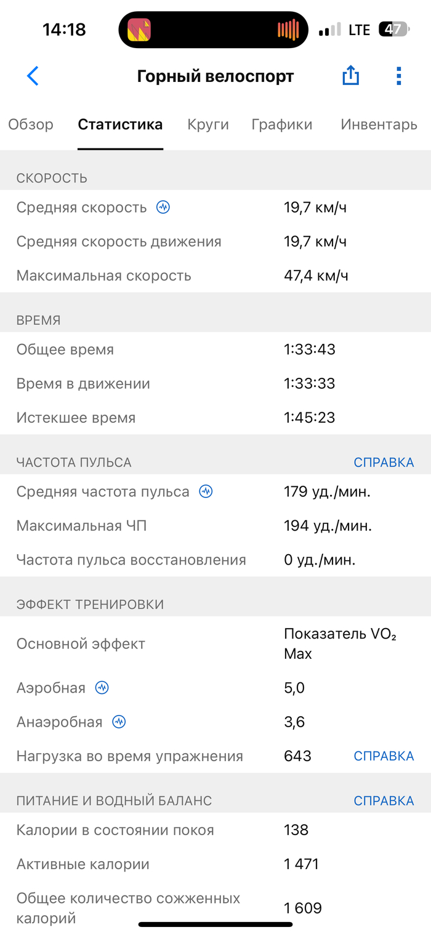This screenshot has height=935, width=431.
Task: Tap the Основной эффект row
Action: point(216,644)
